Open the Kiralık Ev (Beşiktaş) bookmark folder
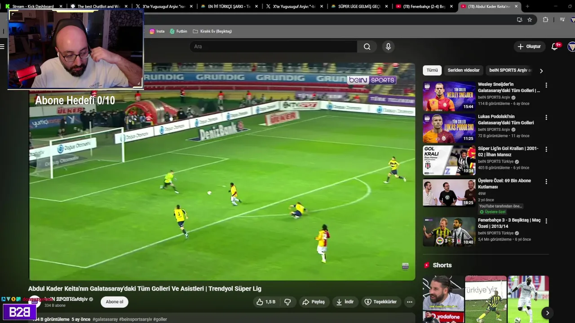This screenshot has width=575, height=323. pyautogui.click(x=212, y=31)
